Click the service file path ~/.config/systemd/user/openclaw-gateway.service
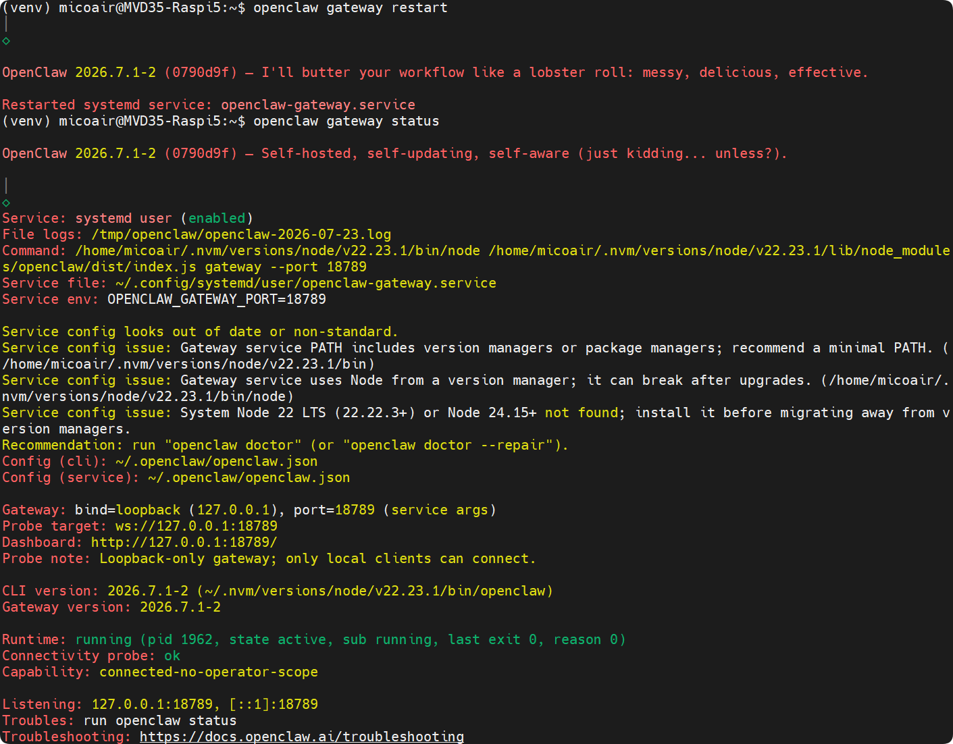Image resolution: width=953 pixels, height=744 pixels. (306, 283)
